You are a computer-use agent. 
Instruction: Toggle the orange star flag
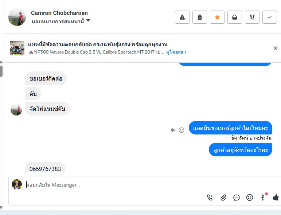point(217,17)
